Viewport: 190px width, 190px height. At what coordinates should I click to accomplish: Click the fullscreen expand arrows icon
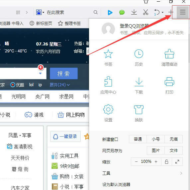[x=177, y=161]
